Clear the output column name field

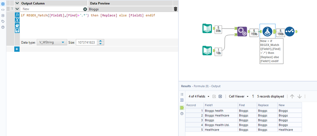click(x=85, y=9)
